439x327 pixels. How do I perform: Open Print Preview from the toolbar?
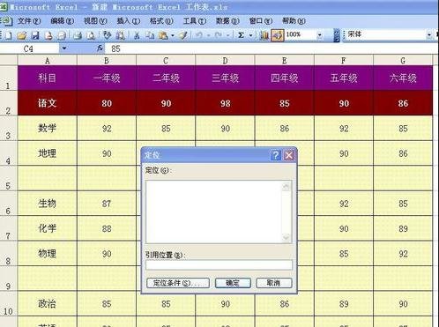[91, 35]
